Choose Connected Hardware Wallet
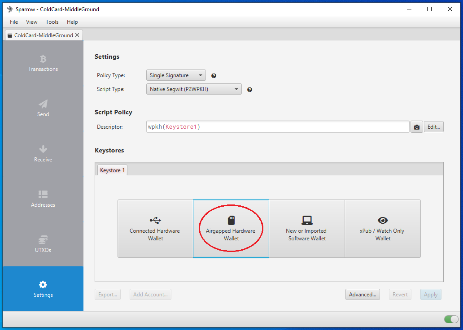Image resolution: width=463 pixels, height=330 pixels. (x=155, y=229)
